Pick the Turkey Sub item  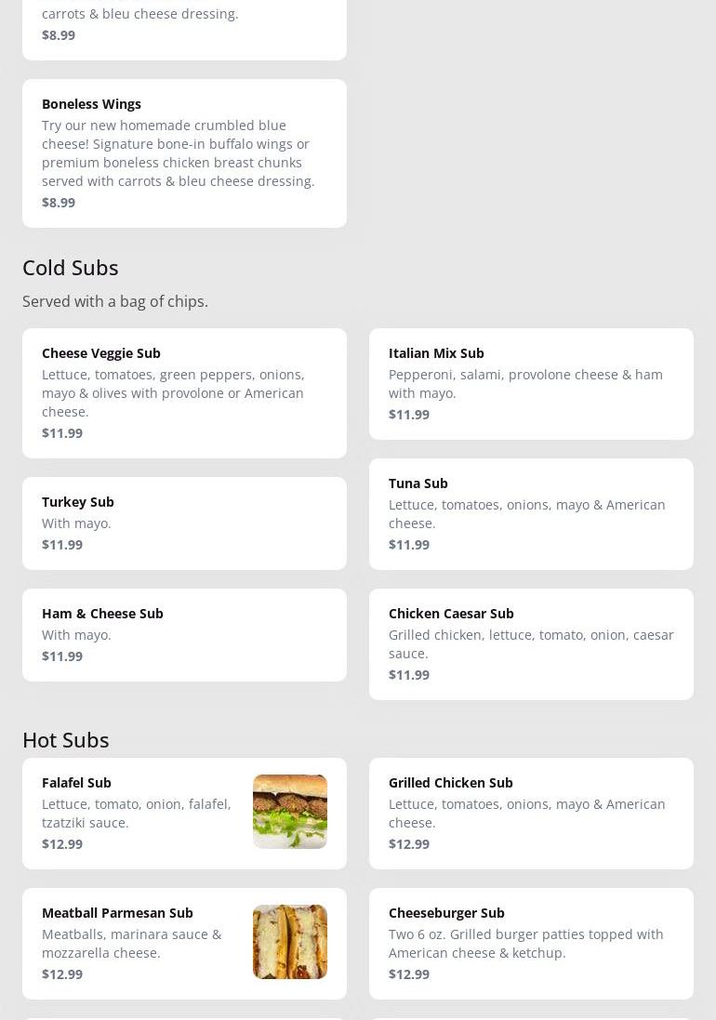pos(78,502)
